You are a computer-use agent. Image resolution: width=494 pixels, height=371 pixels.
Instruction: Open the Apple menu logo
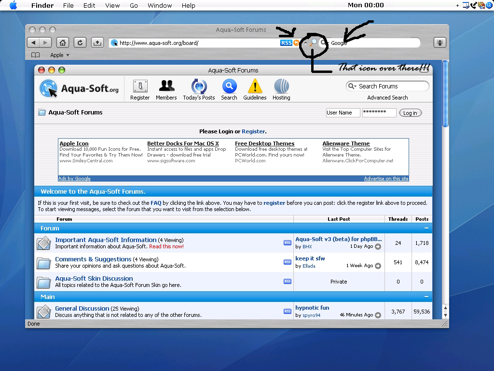(x=13, y=5)
